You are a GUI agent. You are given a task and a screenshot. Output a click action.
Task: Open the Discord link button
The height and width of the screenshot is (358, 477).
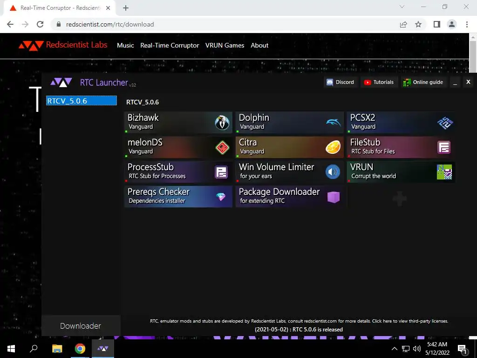pos(340,82)
